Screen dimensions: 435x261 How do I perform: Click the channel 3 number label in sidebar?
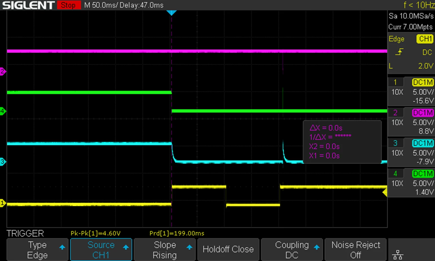click(395, 143)
